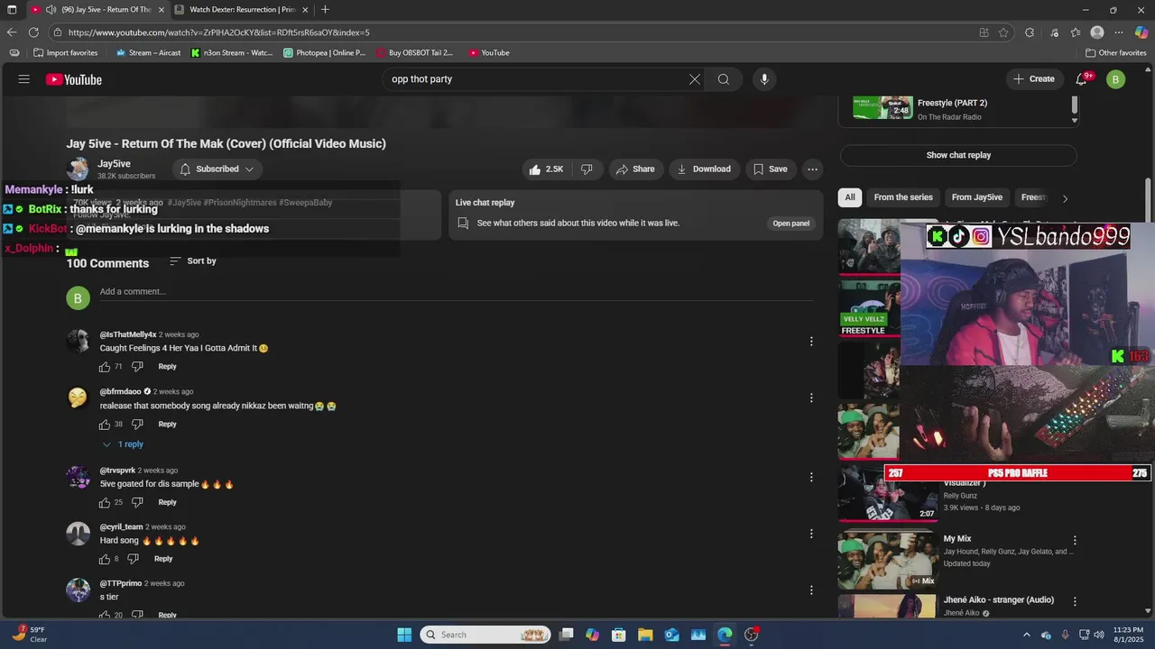The image size is (1155, 649).
Task: Click the Add a comment field
Action: [x=456, y=292]
